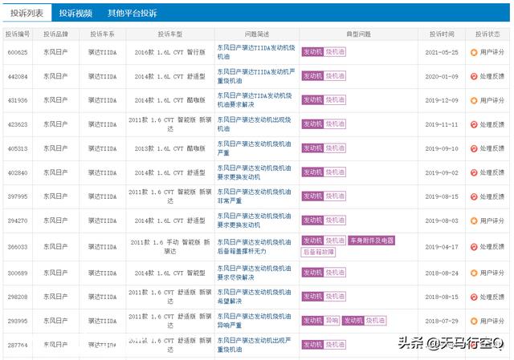Open complaint 烧机油要求解决 in row 431936

[x=255, y=100]
